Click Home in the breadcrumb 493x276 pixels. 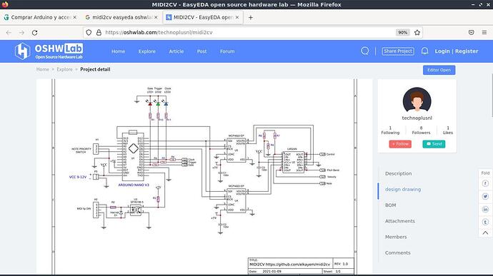[42, 69]
